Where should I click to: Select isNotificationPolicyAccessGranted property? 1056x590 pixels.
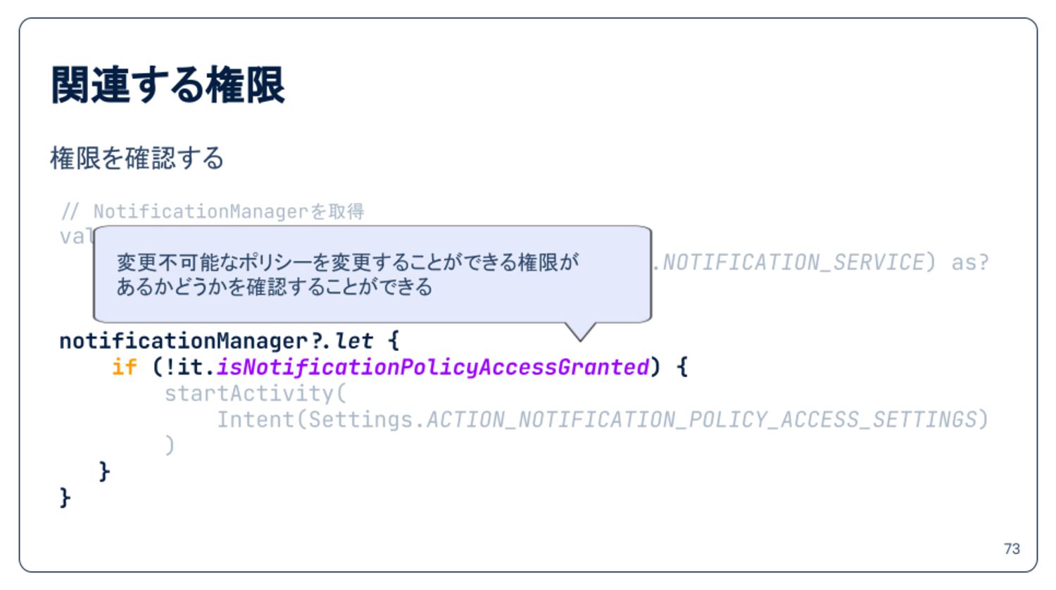(x=433, y=367)
